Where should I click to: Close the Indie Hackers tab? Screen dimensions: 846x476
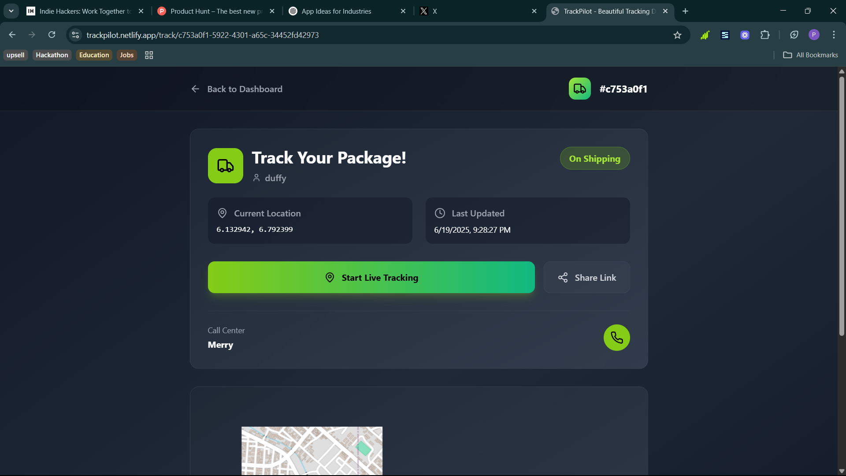point(141,11)
